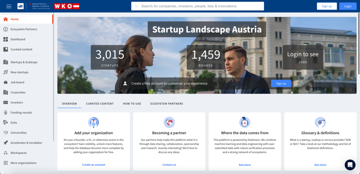Click the Contact us link
Screen dimensions: 360x174
click(169, 165)
